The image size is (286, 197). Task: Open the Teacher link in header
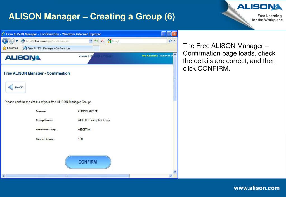[x=166, y=56]
